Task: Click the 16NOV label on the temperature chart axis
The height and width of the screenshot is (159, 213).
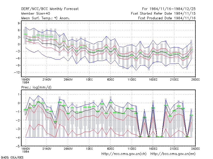Action: click(x=26, y=79)
